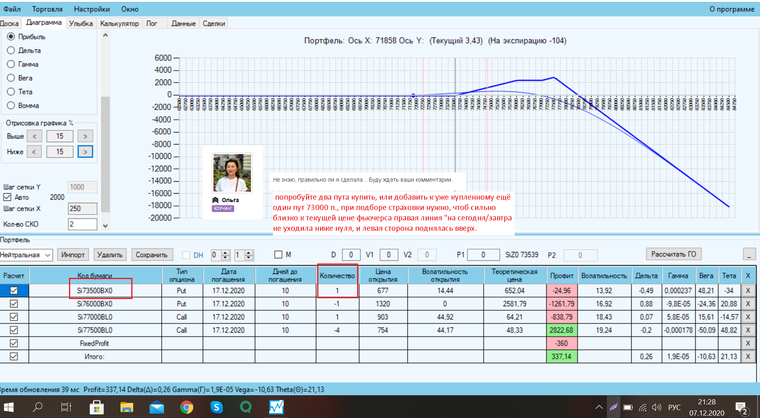Increase Выше percent with right arrow

pos(85,137)
